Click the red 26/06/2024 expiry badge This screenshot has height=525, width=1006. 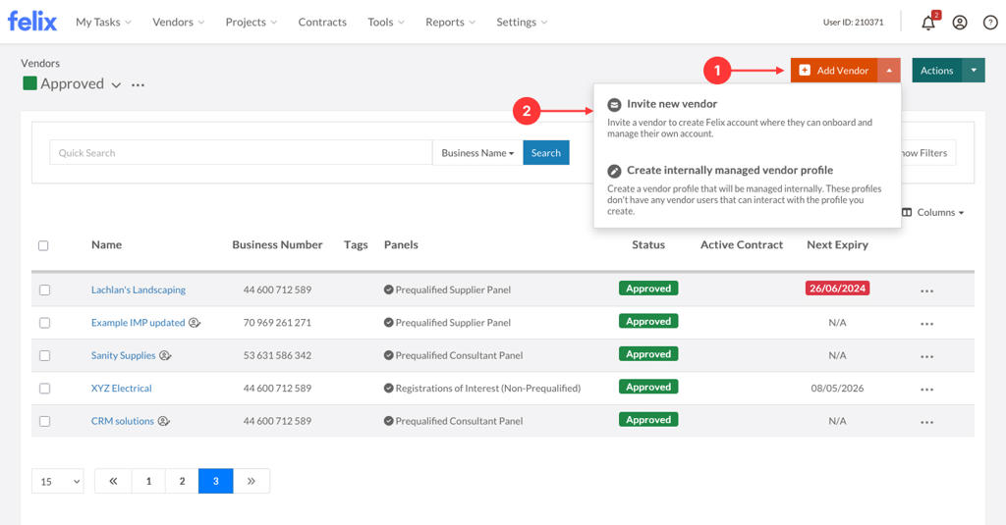pyautogui.click(x=837, y=289)
